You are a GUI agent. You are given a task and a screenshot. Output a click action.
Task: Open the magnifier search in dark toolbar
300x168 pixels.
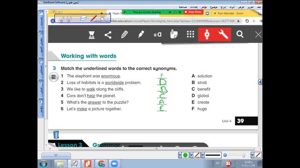coord(240,35)
